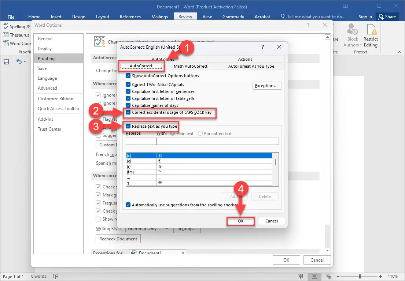Toggle Correct TWo INitial CApitals checkbox
This screenshot has width=405, height=281.
[x=128, y=84]
